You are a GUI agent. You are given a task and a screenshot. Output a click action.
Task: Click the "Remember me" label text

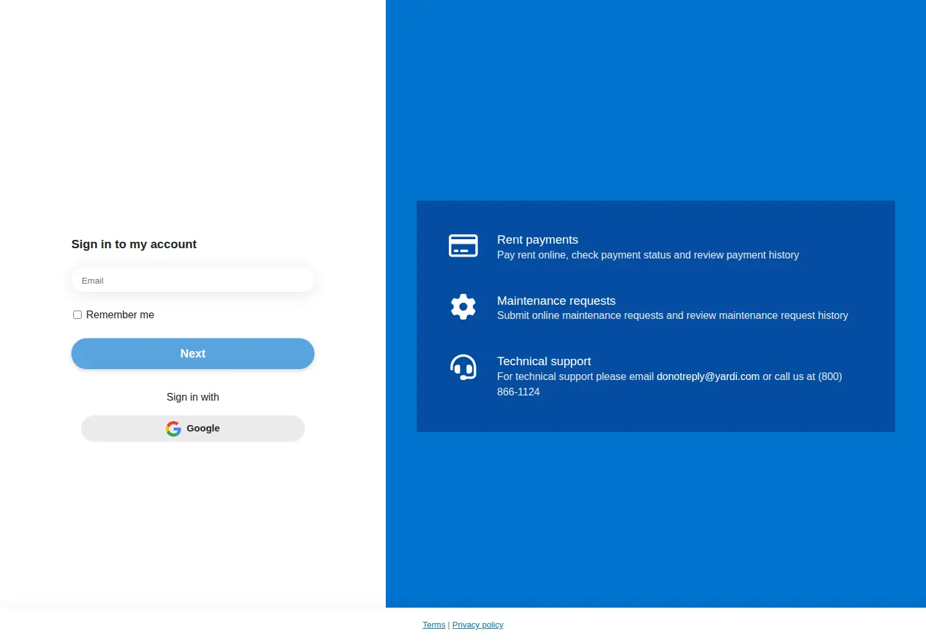click(120, 315)
